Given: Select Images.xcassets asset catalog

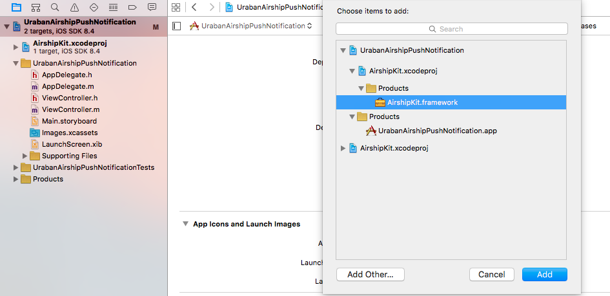Looking at the screenshot, I should point(70,133).
